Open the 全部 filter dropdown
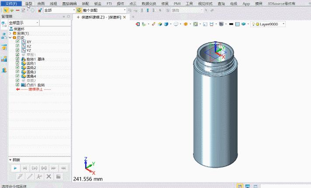Screen dimensions: 311x188 point(74,10)
